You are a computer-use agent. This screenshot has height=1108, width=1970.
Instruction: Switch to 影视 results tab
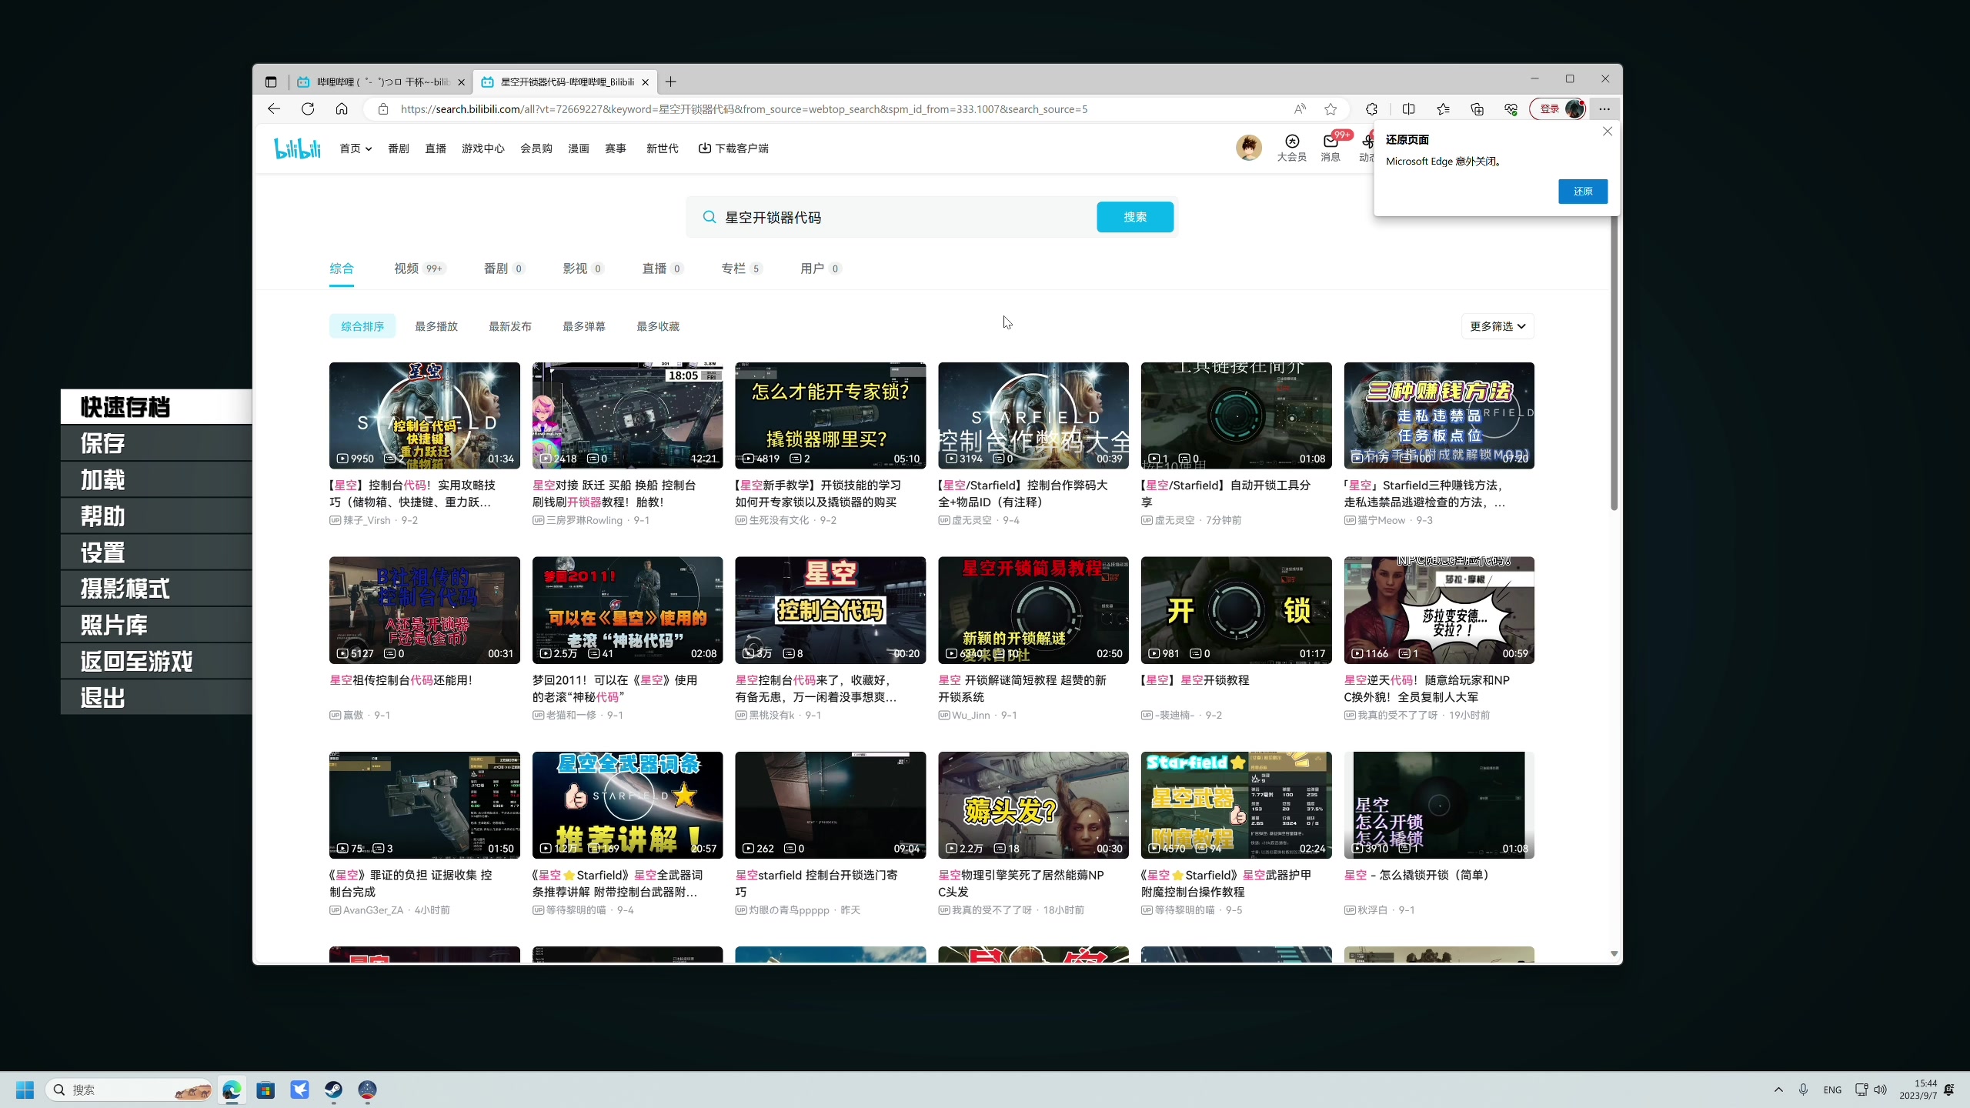coord(583,269)
